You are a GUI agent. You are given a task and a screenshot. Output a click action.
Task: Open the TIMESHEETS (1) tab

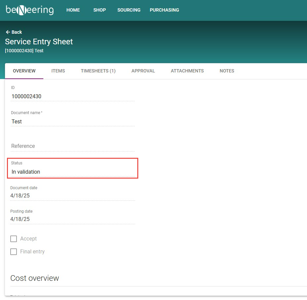point(98,71)
